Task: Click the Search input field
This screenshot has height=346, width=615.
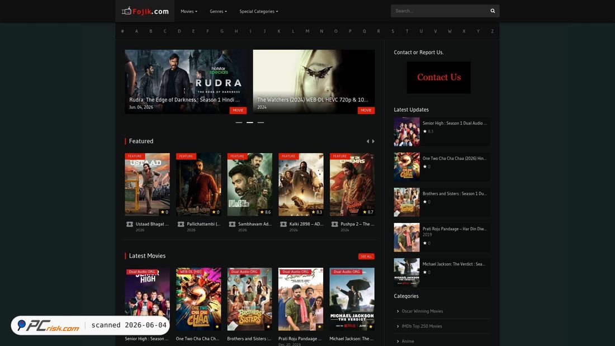Action: (439, 11)
